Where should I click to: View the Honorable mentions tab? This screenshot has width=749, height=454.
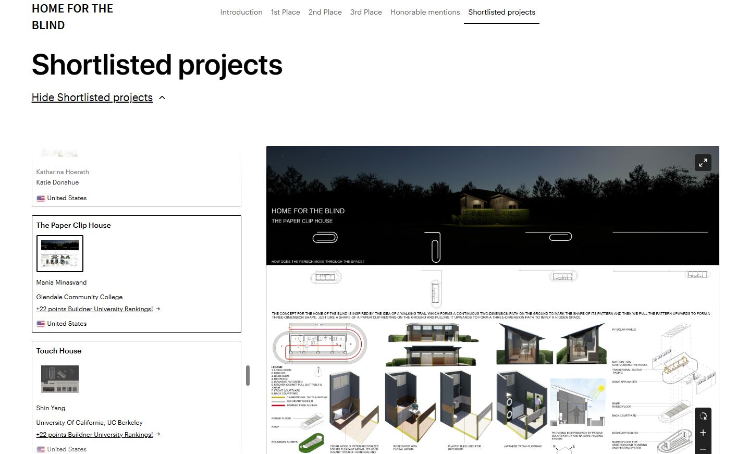425,12
